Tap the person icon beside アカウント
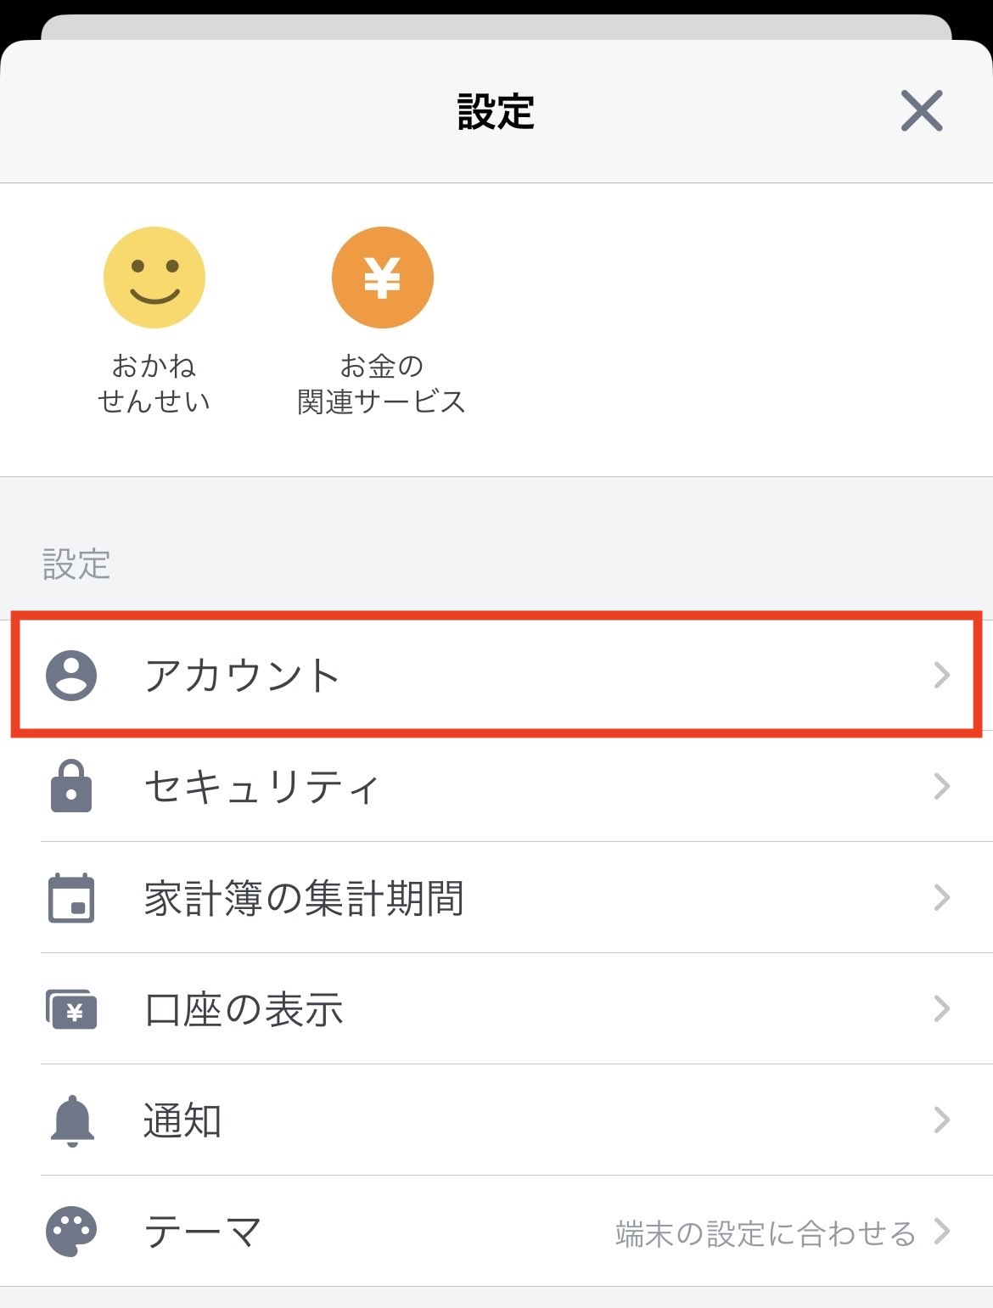This screenshot has height=1308, width=993. click(71, 676)
